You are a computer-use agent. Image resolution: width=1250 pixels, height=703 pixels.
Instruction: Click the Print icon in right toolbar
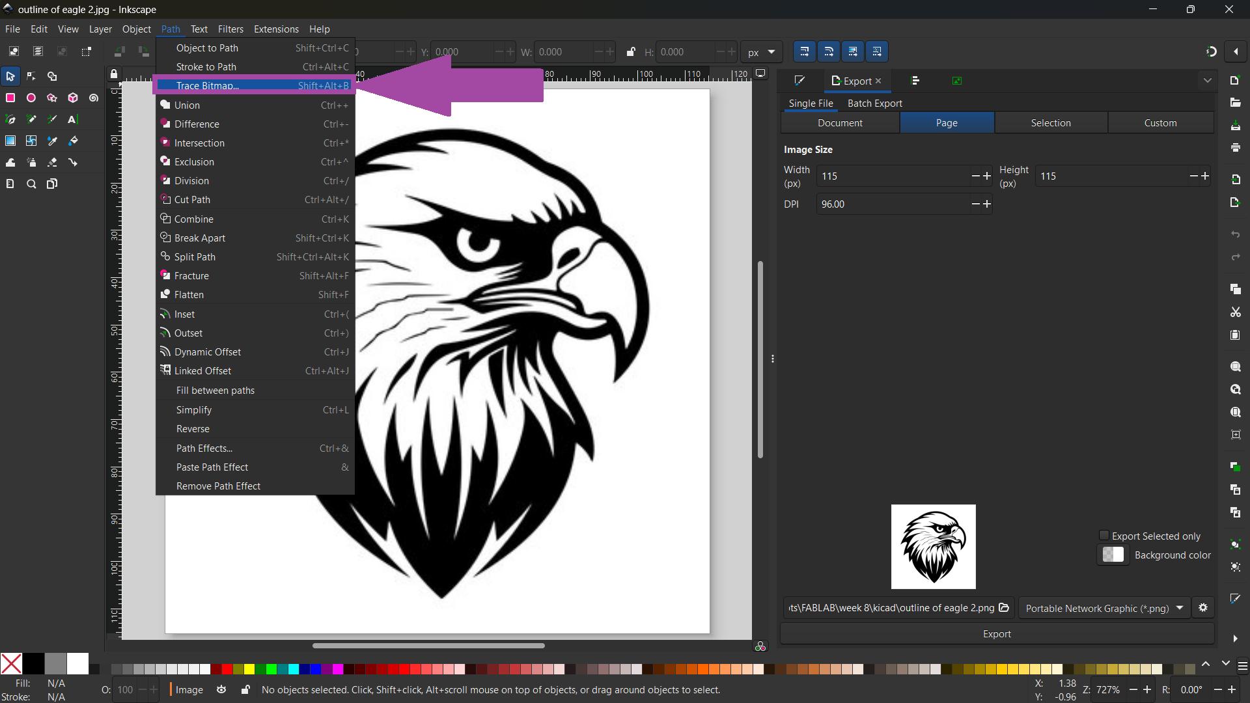point(1235,148)
